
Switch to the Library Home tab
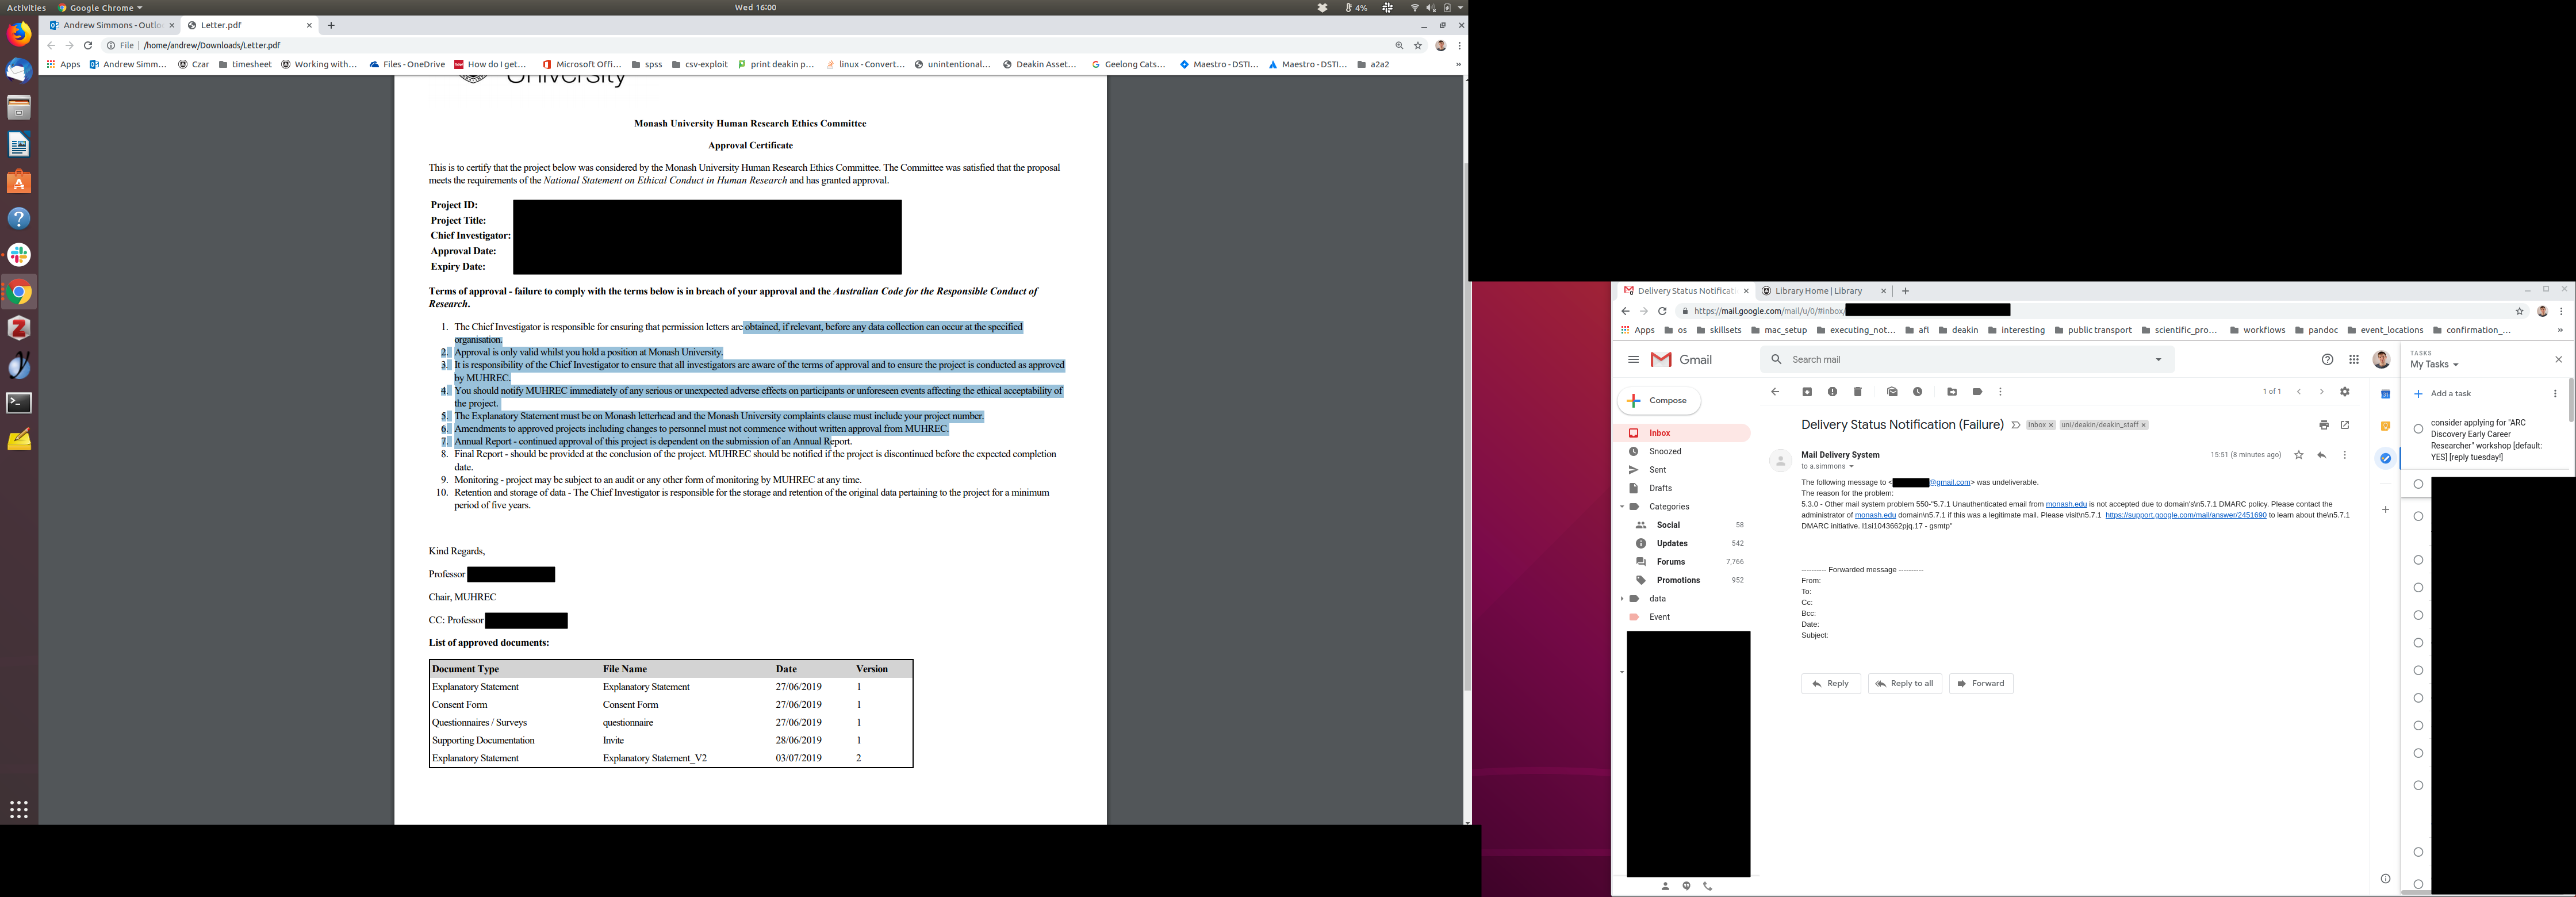pyautogui.click(x=1819, y=291)
